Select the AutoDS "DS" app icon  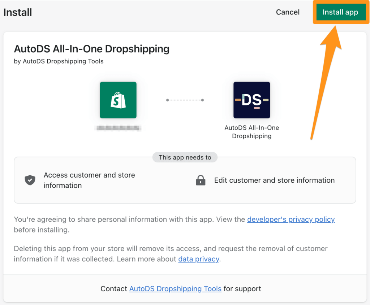[251, 100]
